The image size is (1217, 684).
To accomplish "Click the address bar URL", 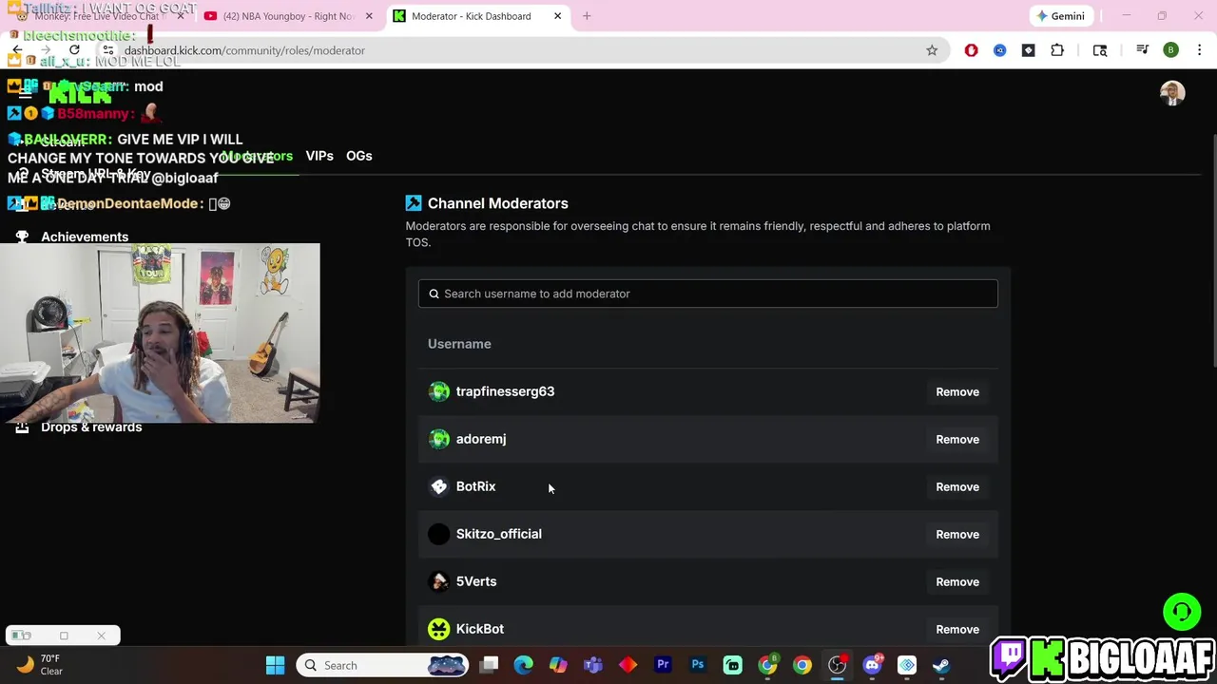I will (x=244, y=50).
